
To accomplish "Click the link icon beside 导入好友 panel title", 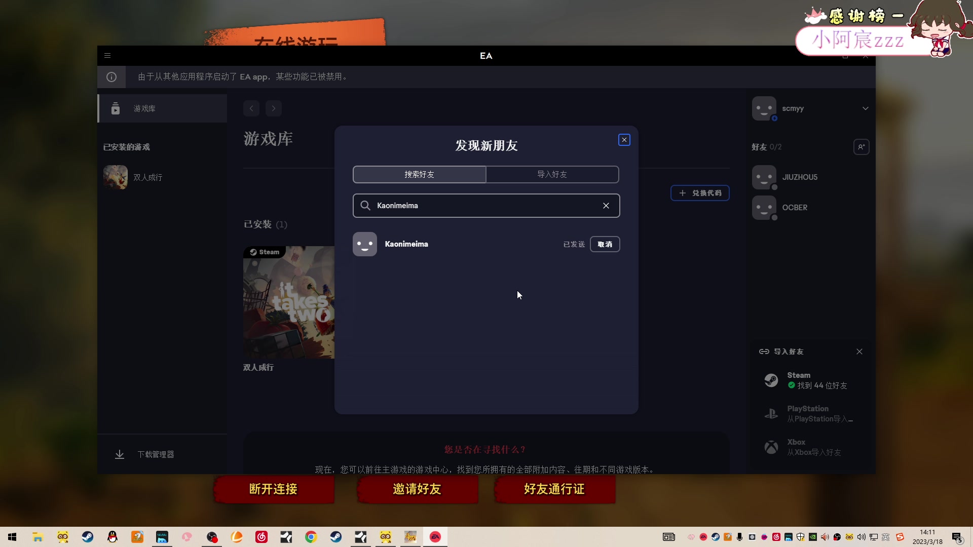I will tap(764, 351).
